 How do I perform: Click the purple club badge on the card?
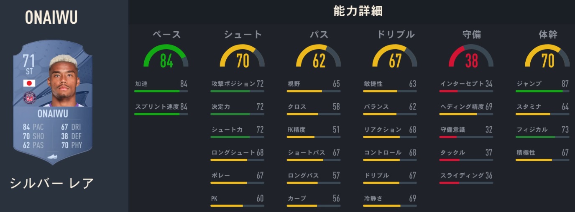(29, 98)
